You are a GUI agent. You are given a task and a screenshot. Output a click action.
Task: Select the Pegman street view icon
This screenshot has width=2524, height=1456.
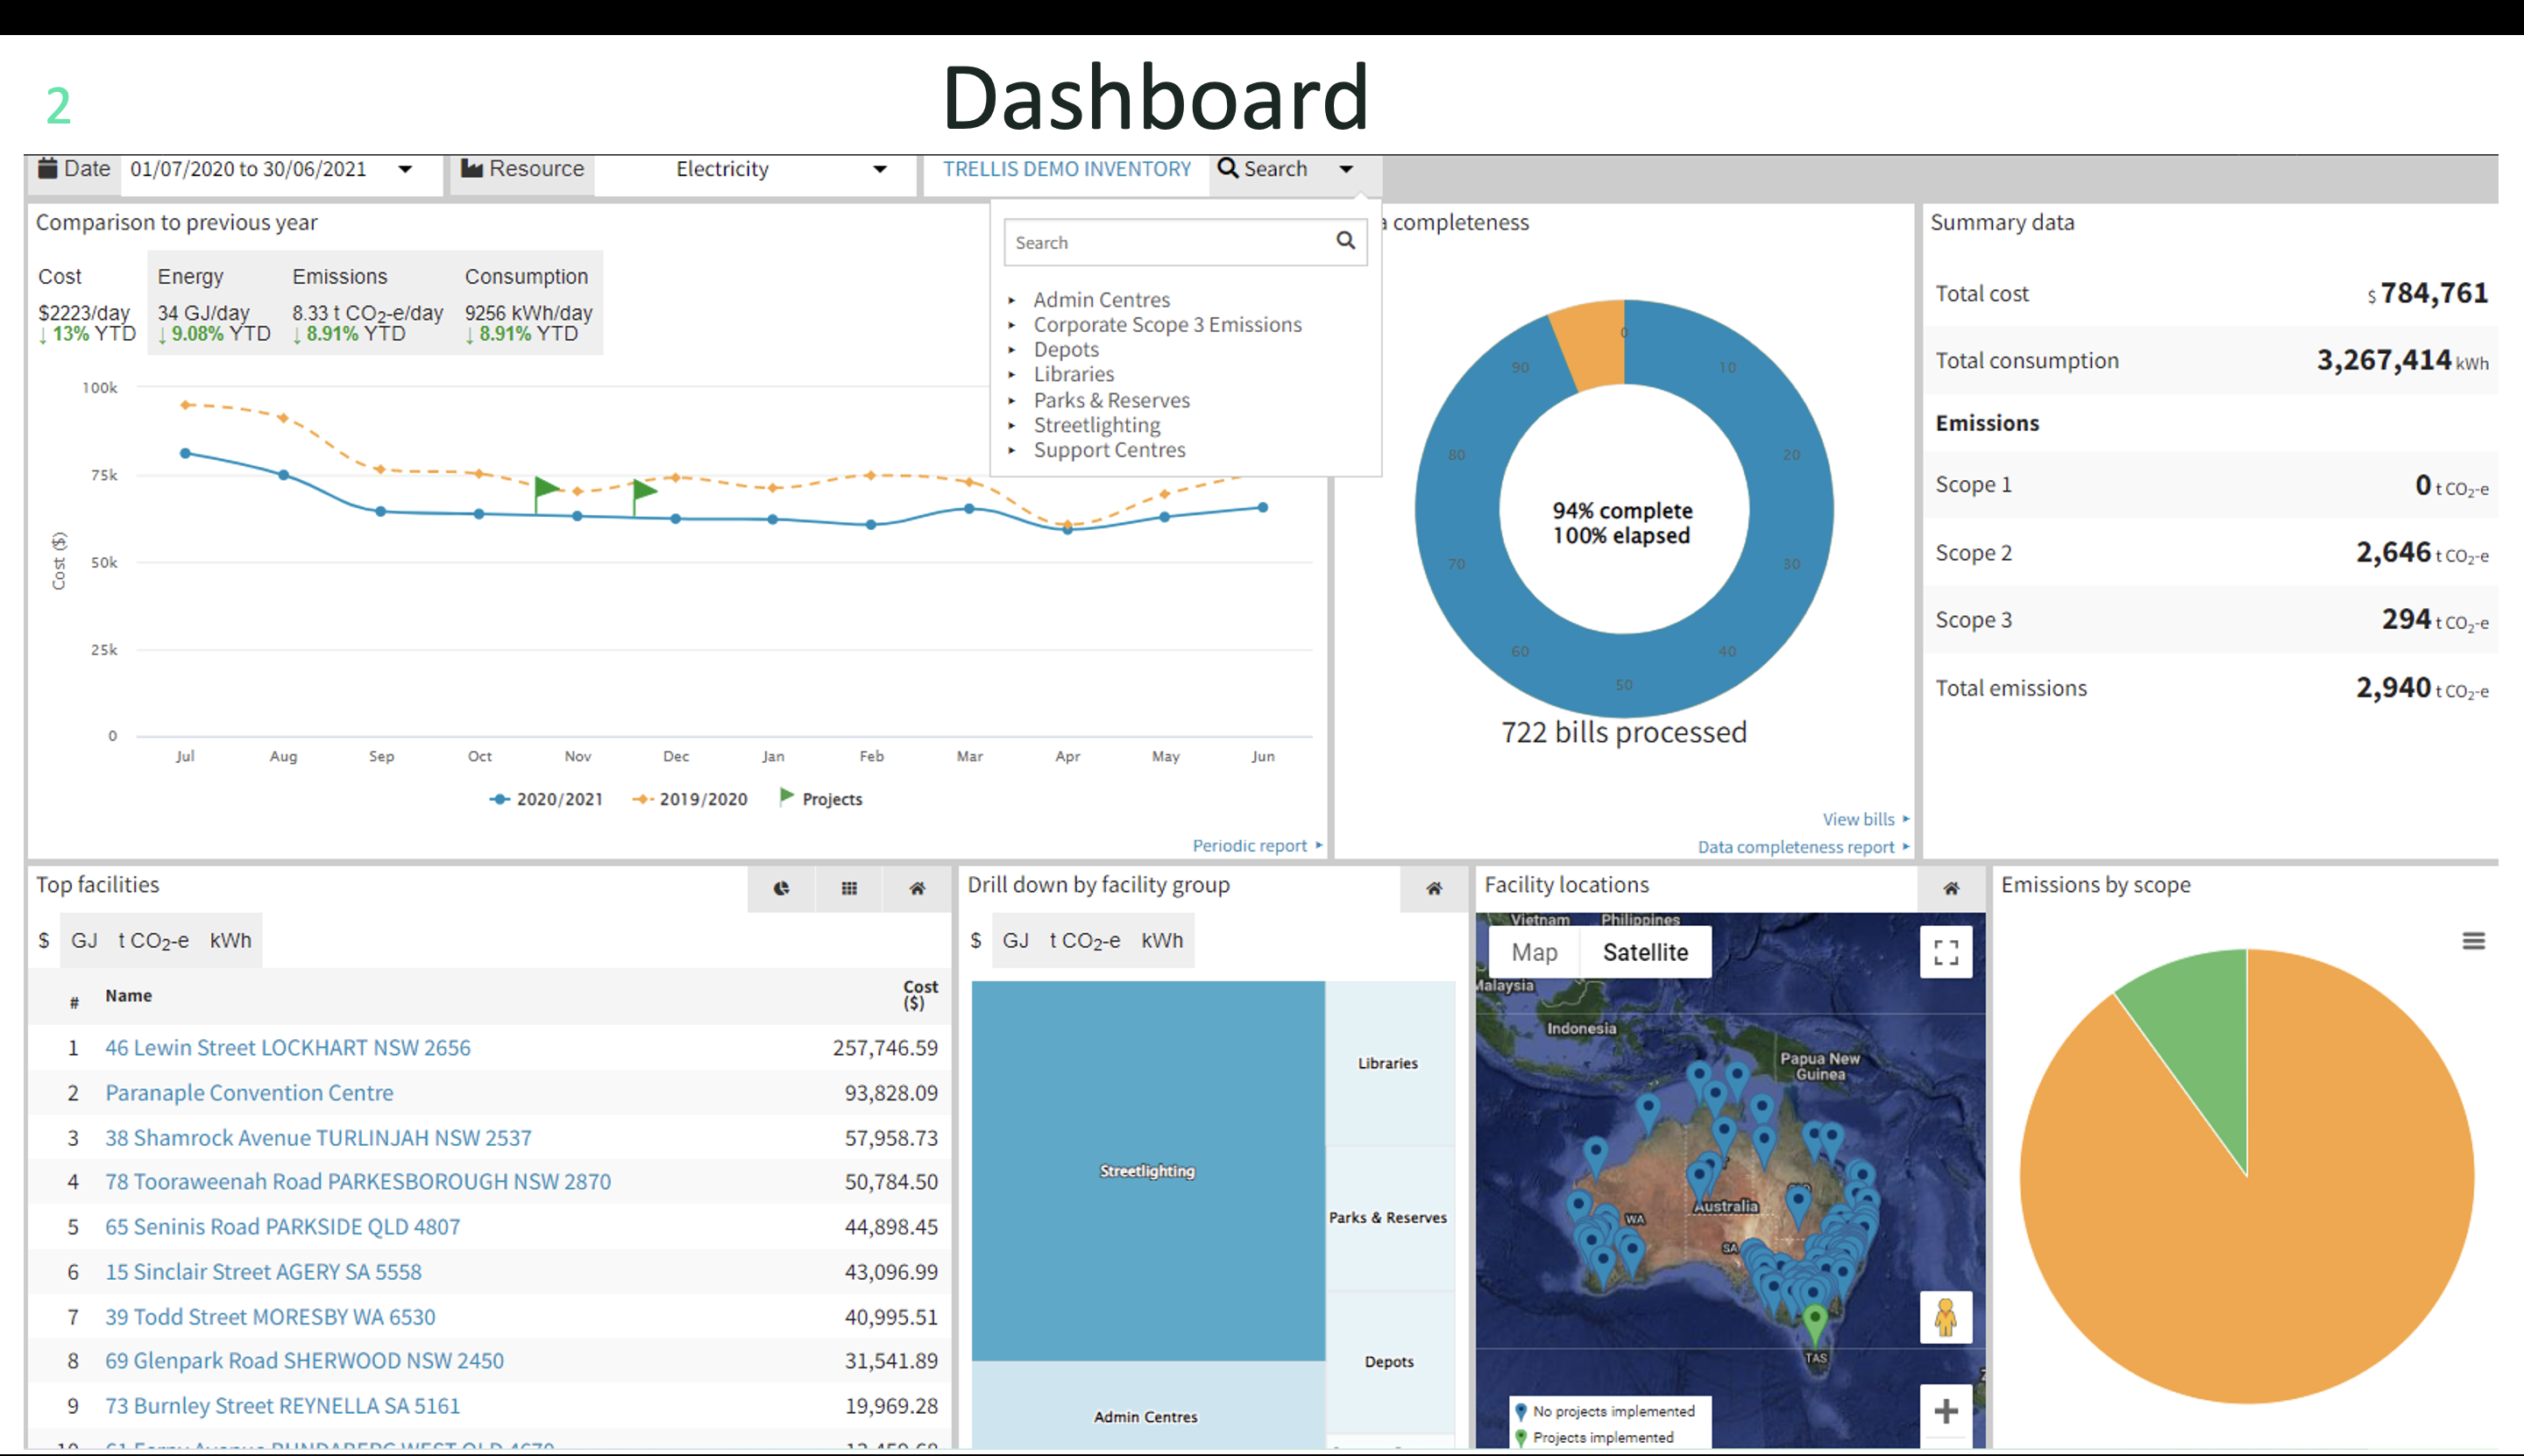(1946, 1318)
